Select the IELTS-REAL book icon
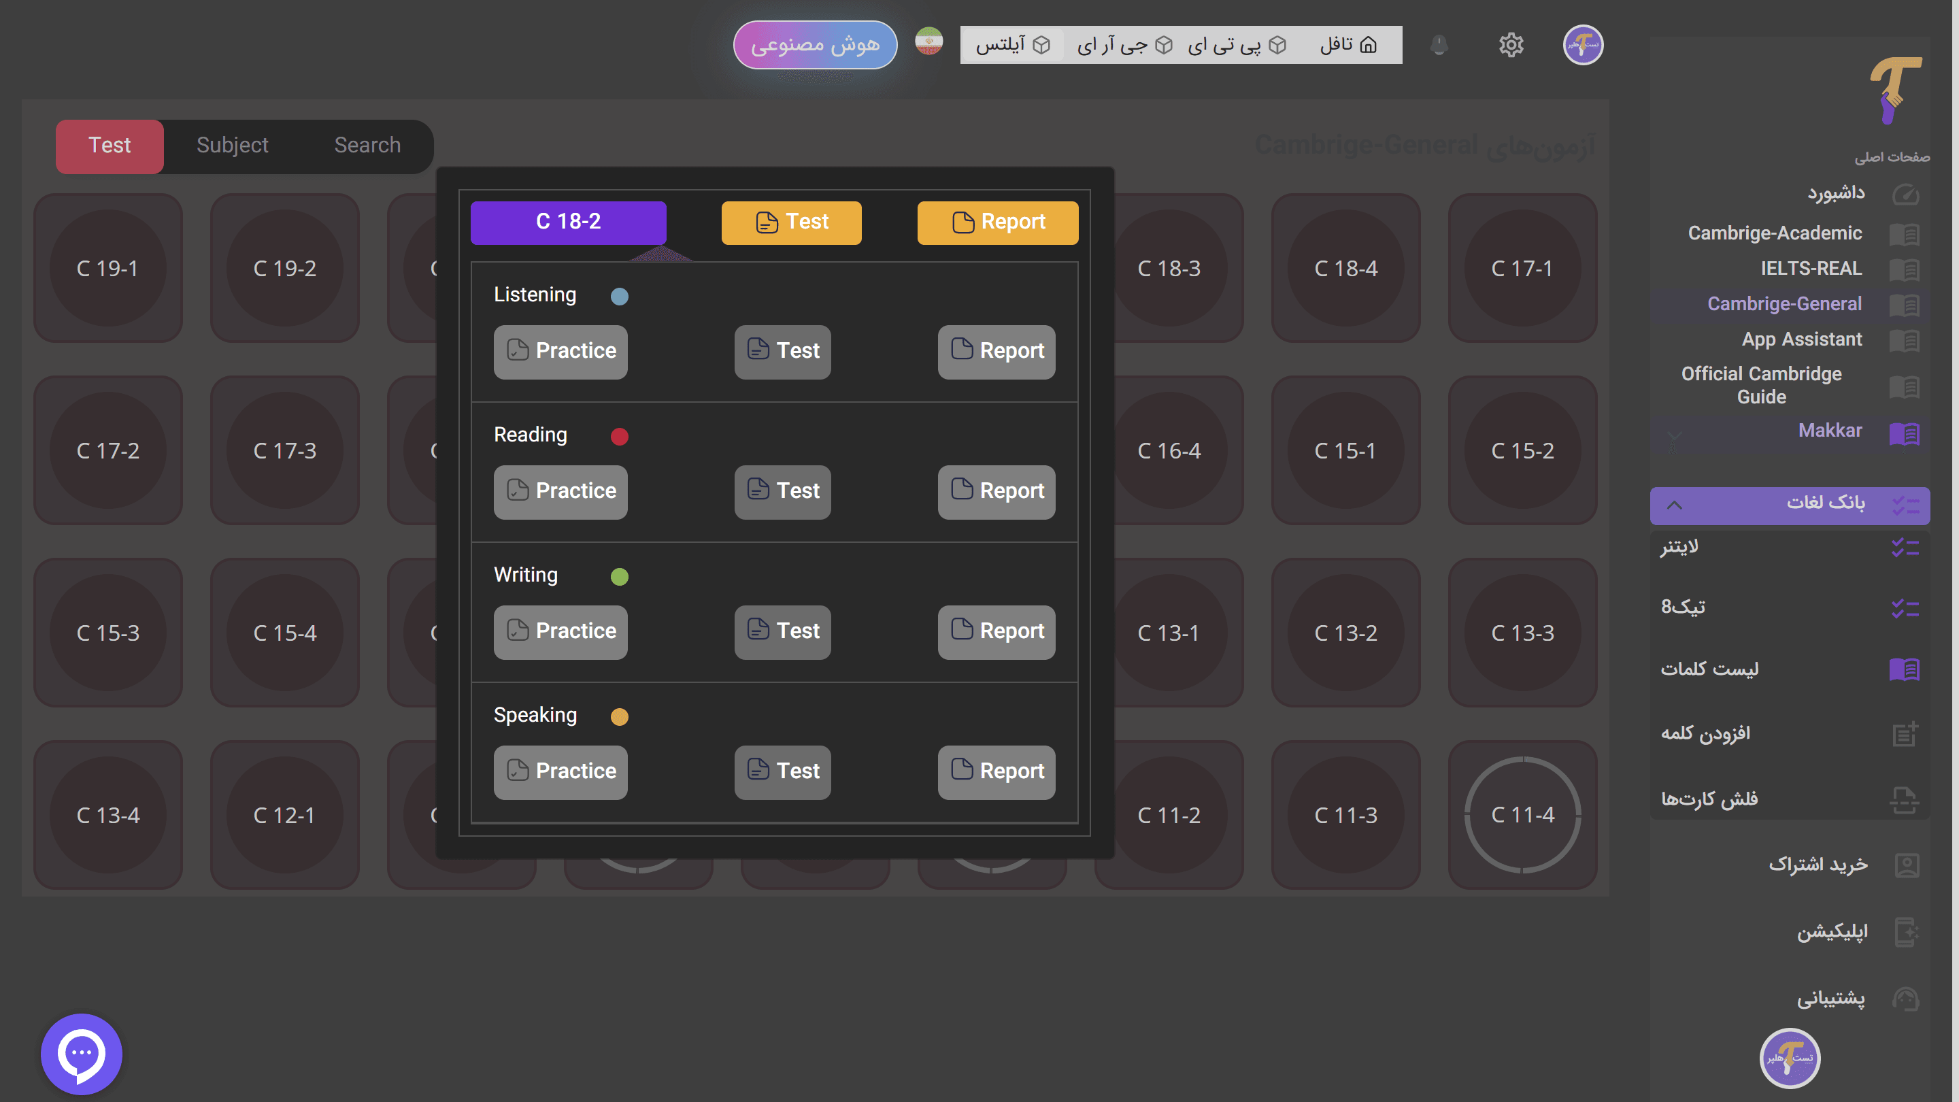 click(x=1905, y=269)
